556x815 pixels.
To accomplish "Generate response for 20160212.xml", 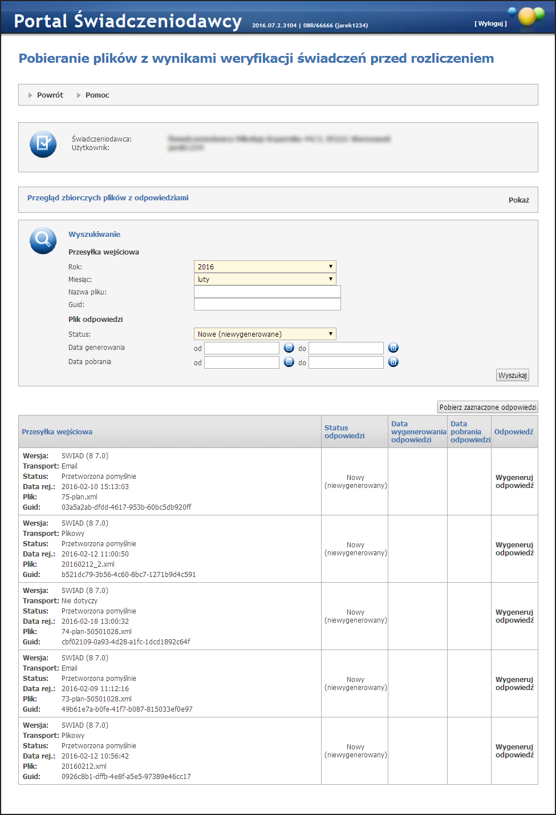I will point(514,751).
